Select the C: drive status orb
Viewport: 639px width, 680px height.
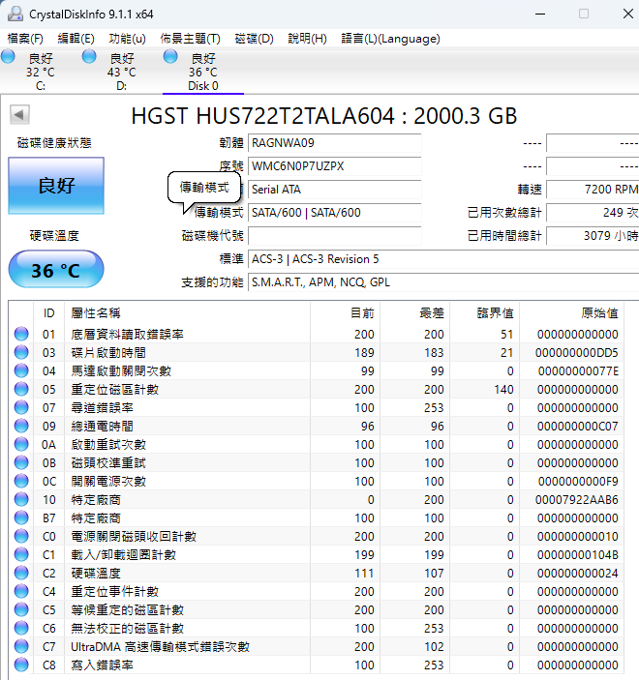click(x=8, y=57)
